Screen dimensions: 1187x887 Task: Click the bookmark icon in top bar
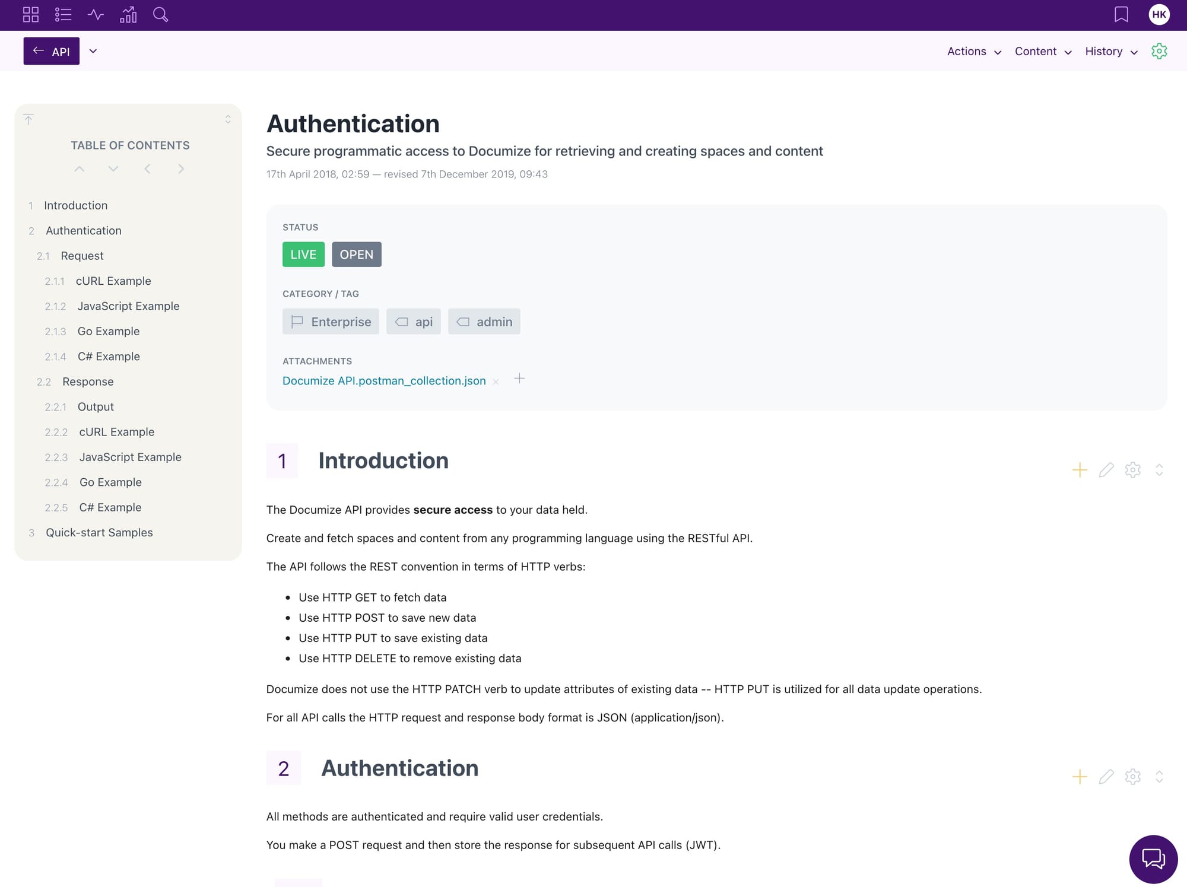tap(1121, 15)
